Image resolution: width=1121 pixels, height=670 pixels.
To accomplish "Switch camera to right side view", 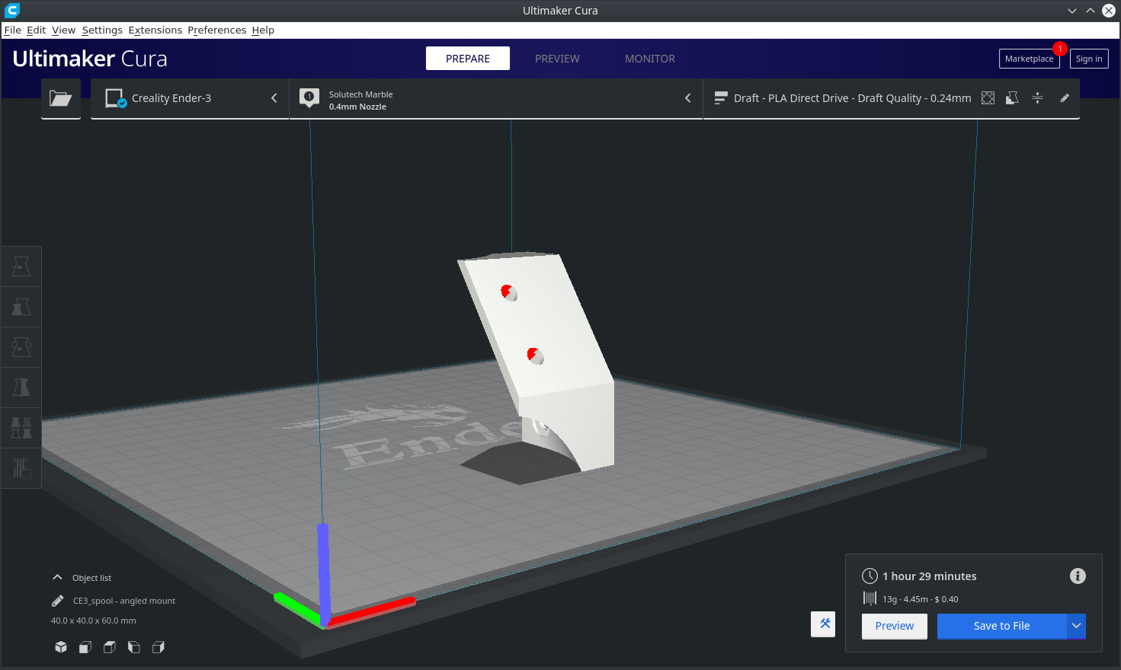I will [159, 647].
